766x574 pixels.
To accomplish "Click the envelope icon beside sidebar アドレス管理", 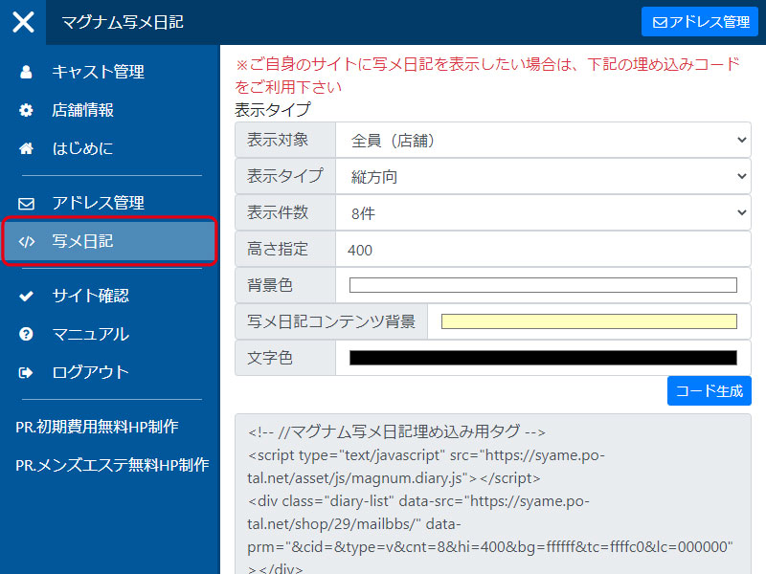I will click(x=26, y=203).
